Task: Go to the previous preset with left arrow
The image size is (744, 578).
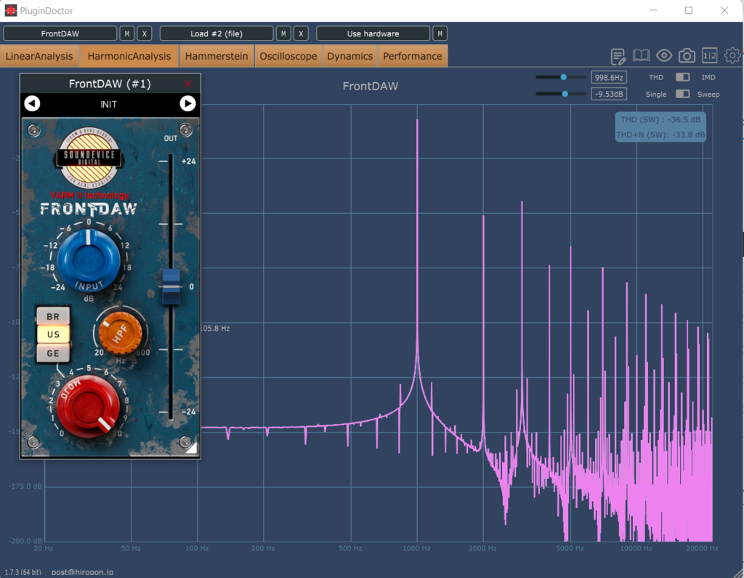Action: 32,103
